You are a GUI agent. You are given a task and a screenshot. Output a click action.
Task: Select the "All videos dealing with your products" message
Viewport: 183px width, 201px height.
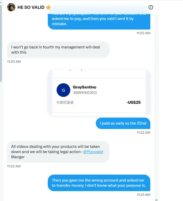(58, 152)
